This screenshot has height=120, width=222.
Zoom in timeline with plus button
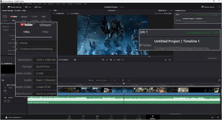point(129,80)
